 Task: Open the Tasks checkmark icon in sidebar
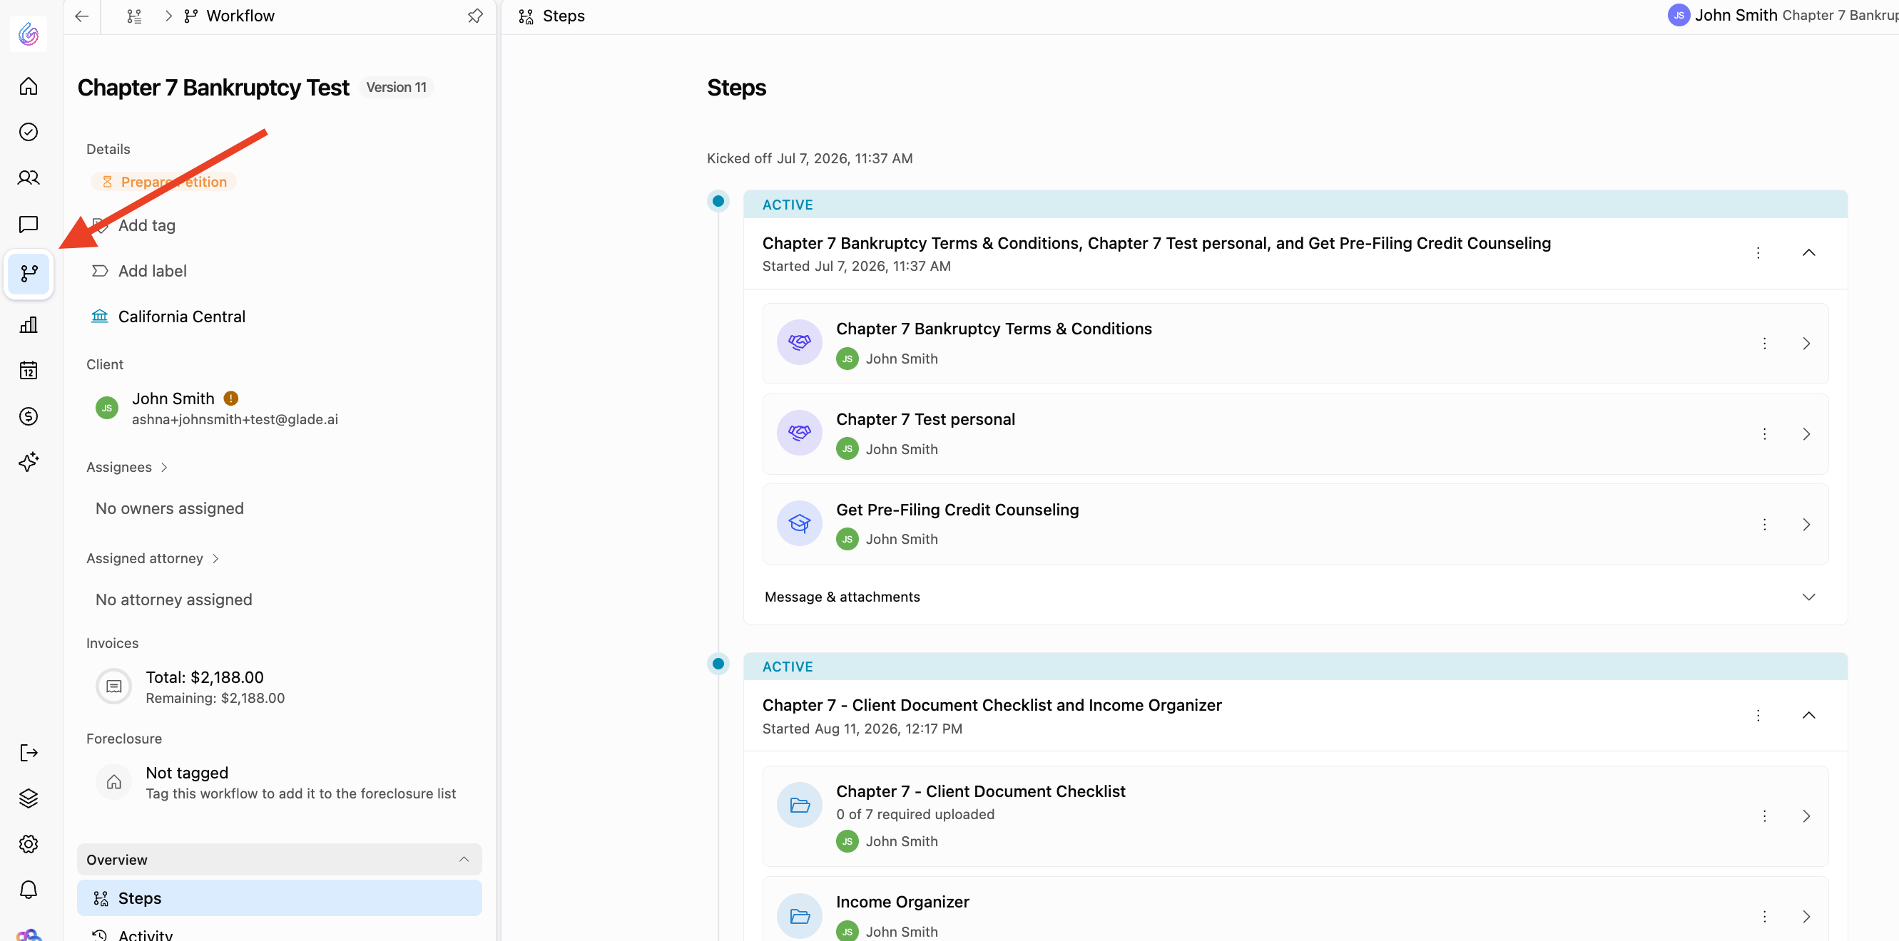[28, 132]
